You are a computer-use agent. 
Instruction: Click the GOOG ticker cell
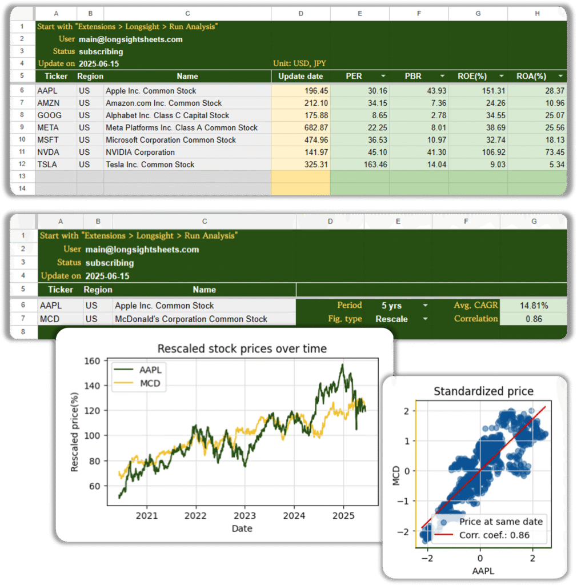tap(57, 115)
